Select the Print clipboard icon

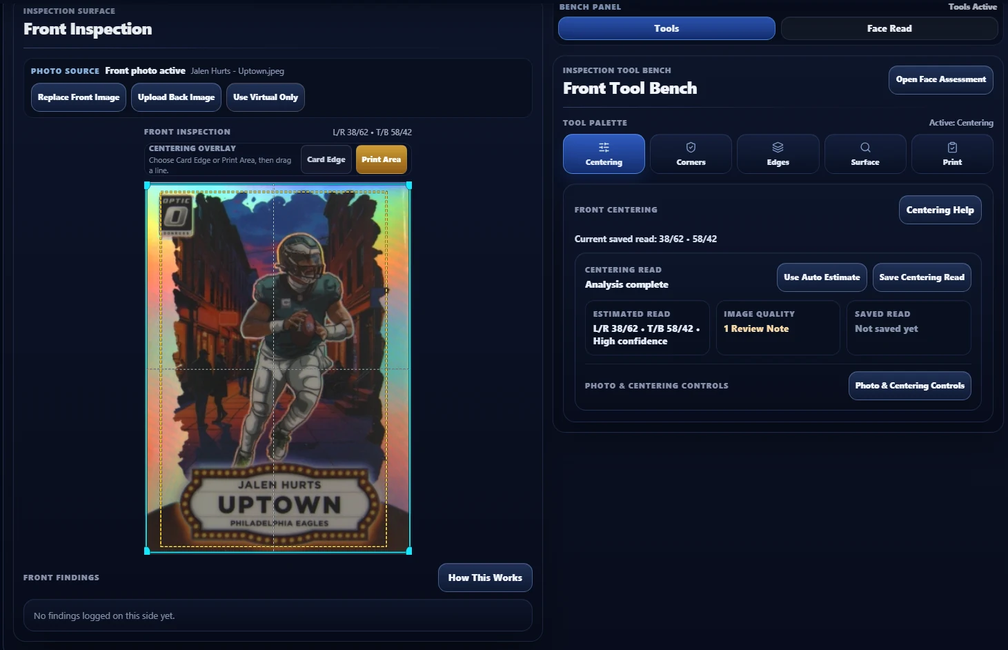click(952, 147)
